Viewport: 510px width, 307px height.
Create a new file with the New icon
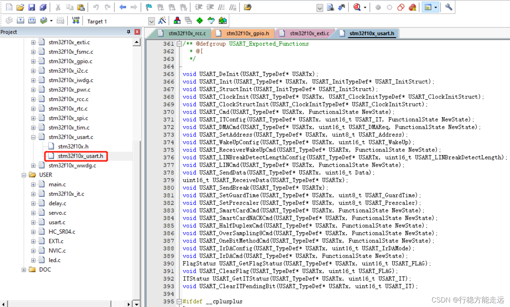[x=9, y=7]
